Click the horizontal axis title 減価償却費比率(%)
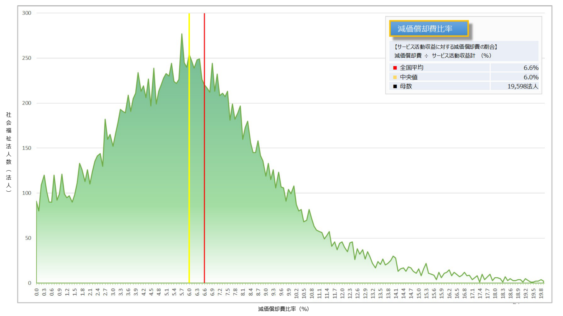Screen dimensions: 563x316 pyautogui.click(x=283, y=309)
